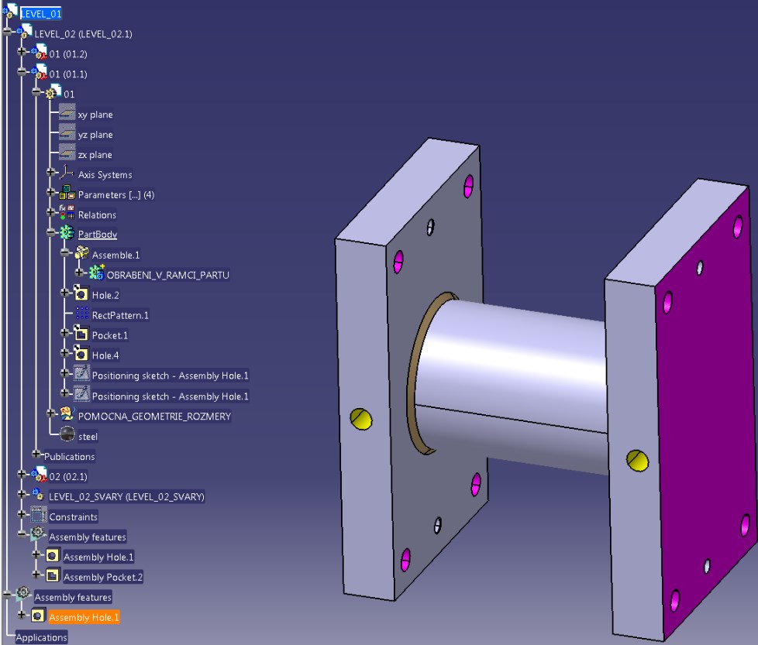Expand the 01 (01.2) node
The height and width of the screenshot is (645, 758).
[x=21, y=51]
